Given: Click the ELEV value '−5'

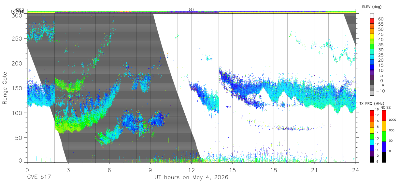Looking at the screenshot, I should click(381, 86).
